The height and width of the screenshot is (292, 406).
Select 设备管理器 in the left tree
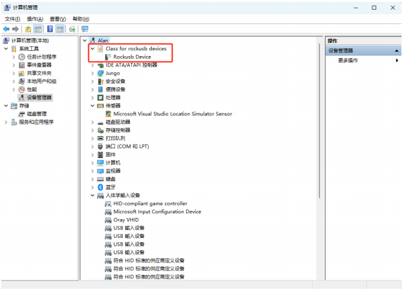tap(40, 97)
